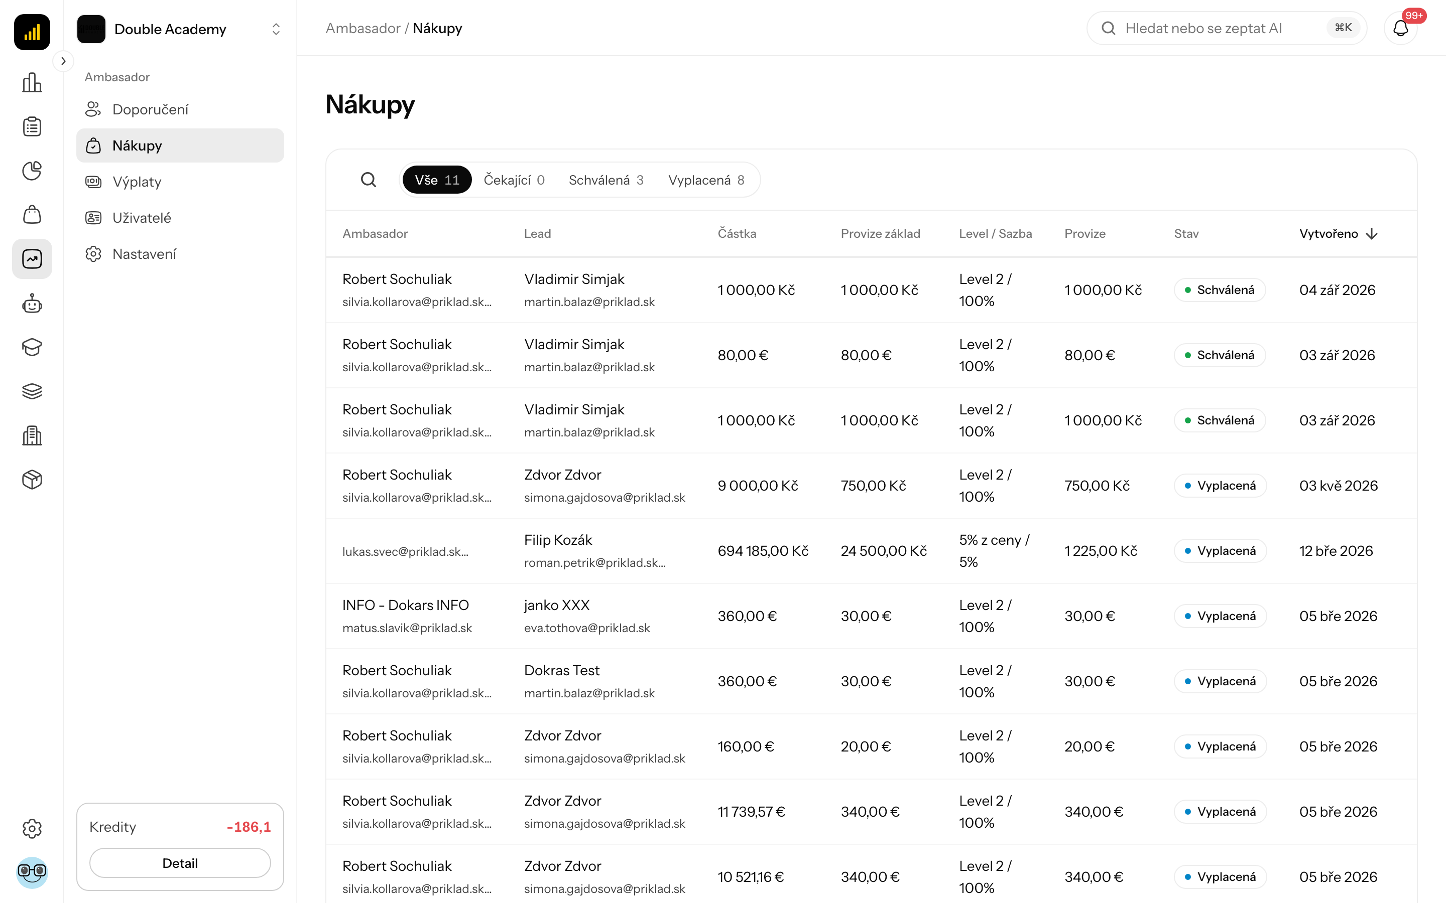Open the Double Academy workspace switcher

coord(180,29)
